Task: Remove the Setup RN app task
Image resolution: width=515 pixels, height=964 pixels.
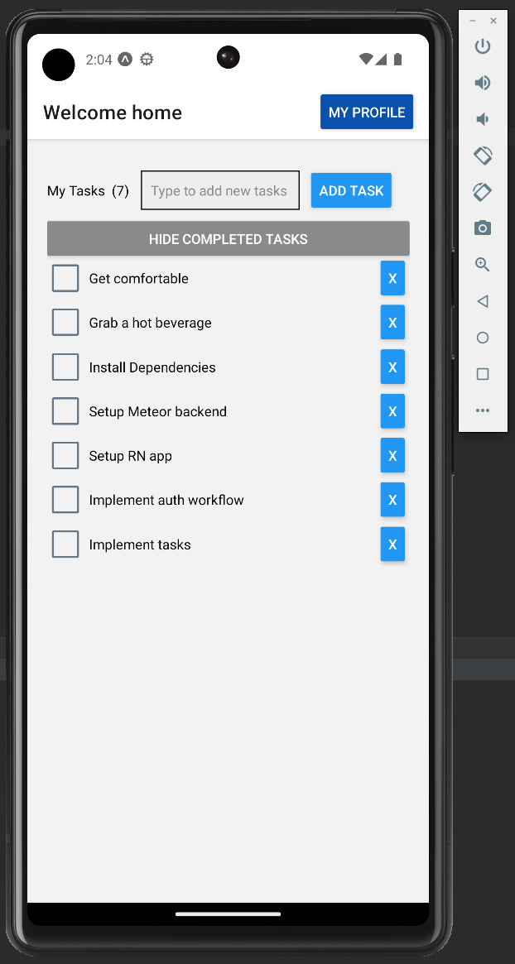Action: coord(392,456)
